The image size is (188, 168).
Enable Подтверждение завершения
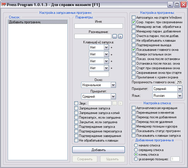point(76,136)
